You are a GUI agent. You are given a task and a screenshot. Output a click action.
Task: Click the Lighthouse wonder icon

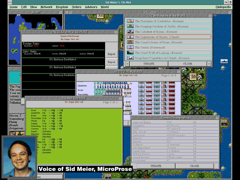[x=130, y=37]
